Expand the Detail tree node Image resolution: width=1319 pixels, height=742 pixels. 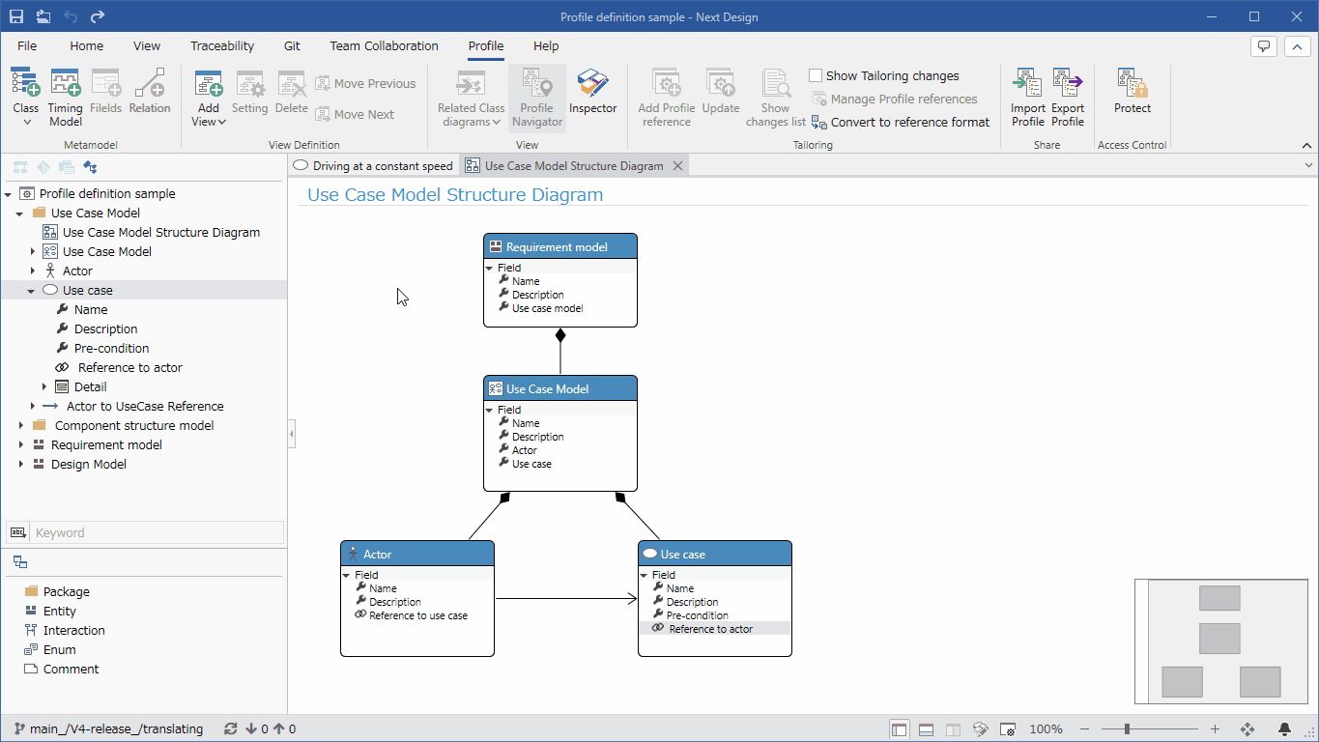point(44,387)
